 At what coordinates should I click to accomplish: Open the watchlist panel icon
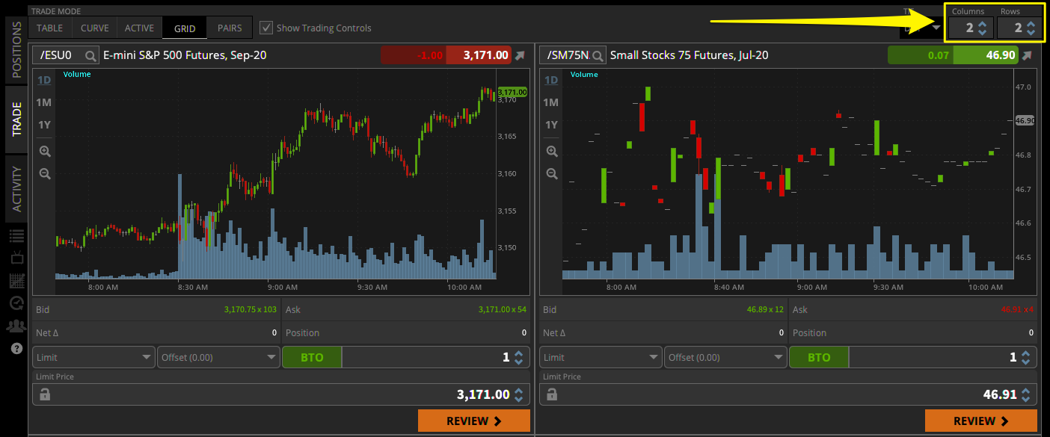tap(15, 235)
